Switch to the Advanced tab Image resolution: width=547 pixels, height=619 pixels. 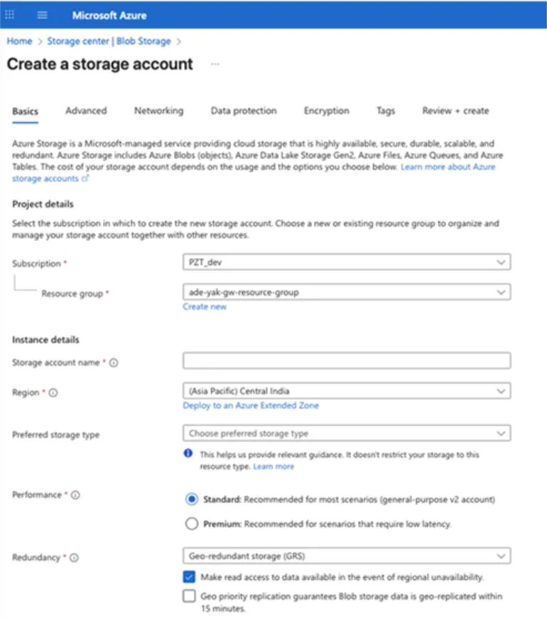click(86, 111)
